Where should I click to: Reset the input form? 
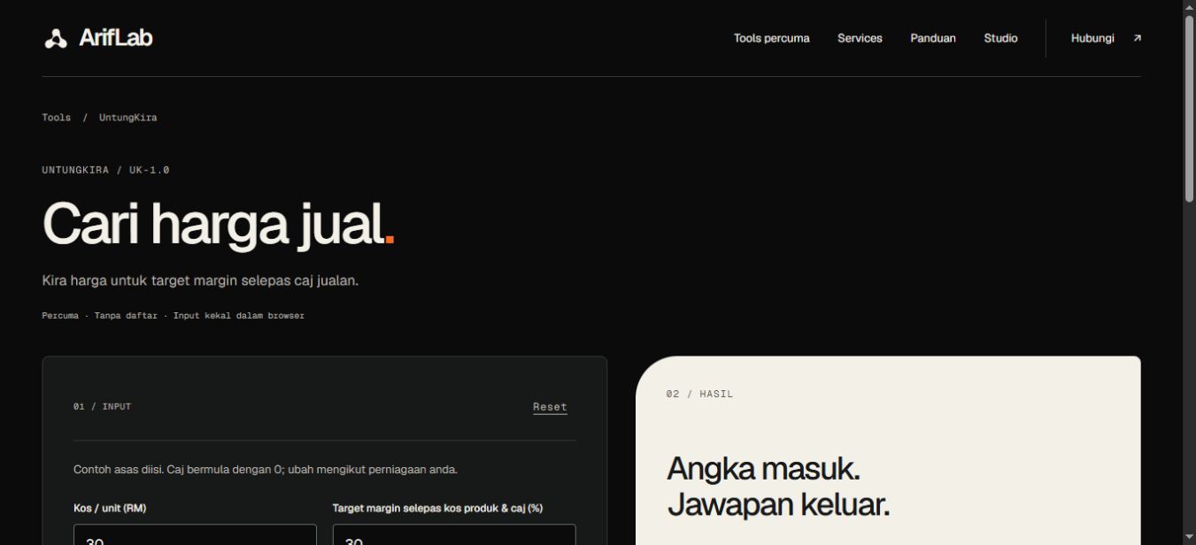(550, 407)
